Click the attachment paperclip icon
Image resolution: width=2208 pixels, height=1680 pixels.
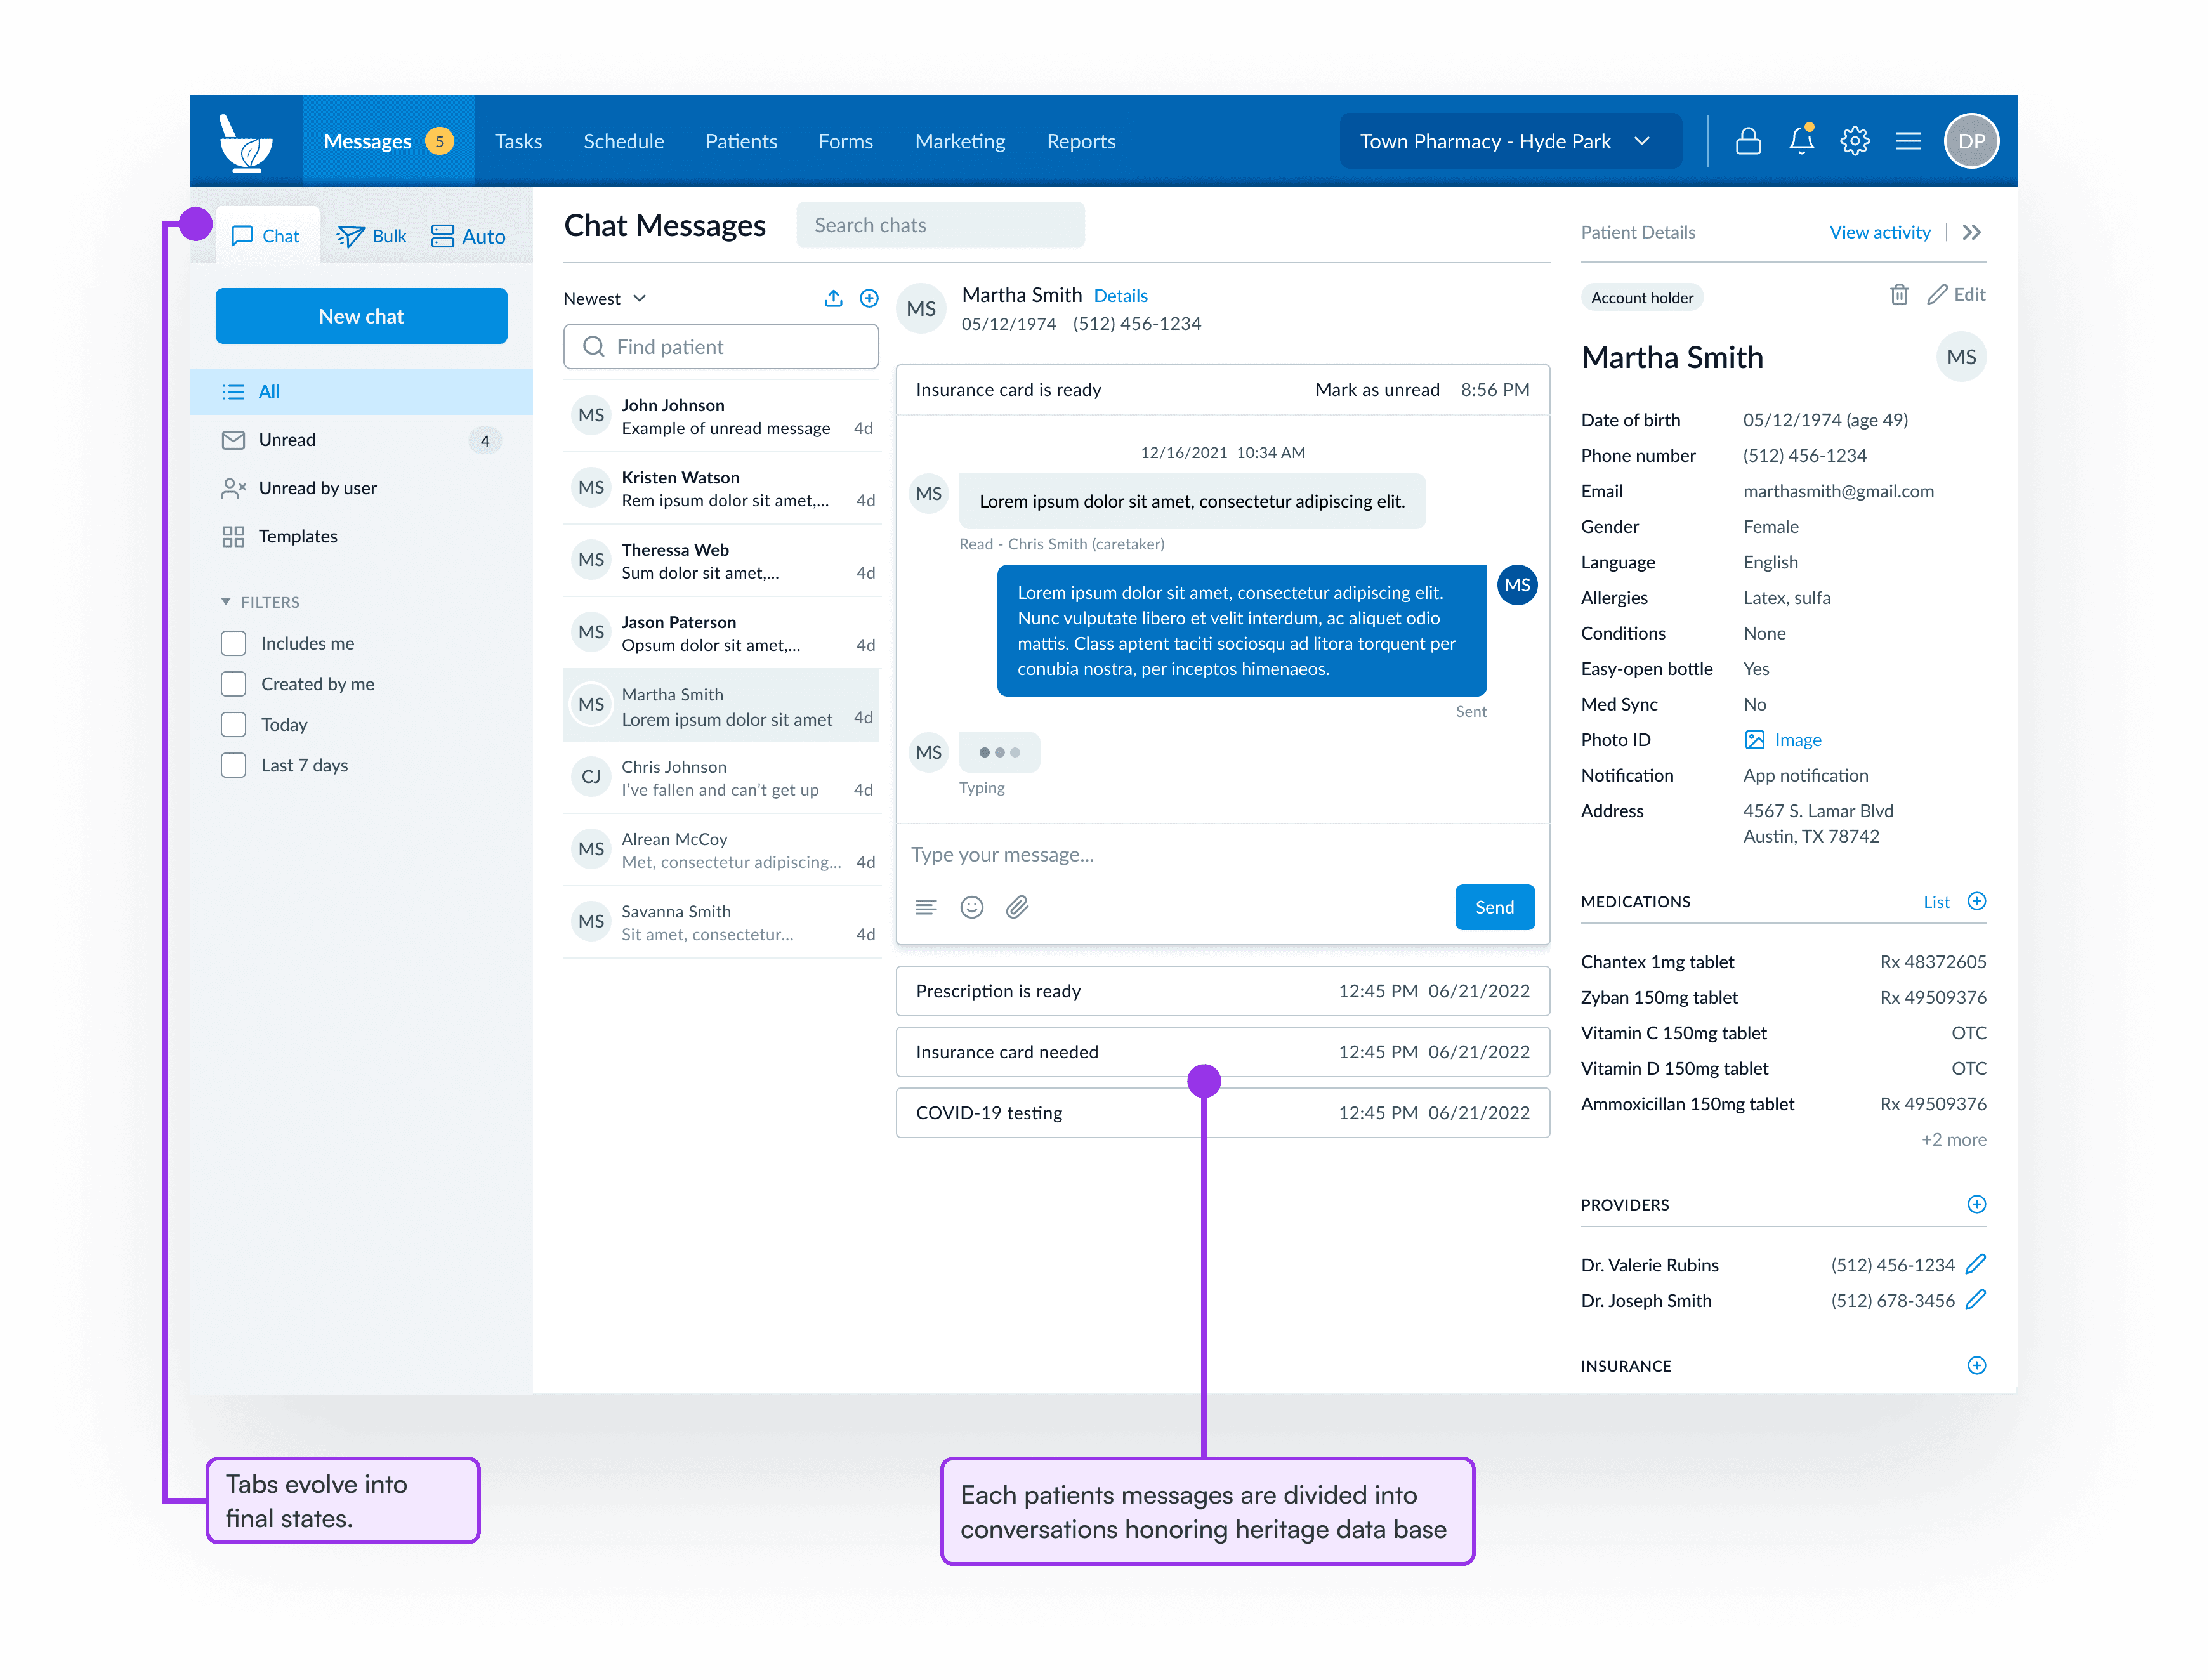pos(1017,907)
